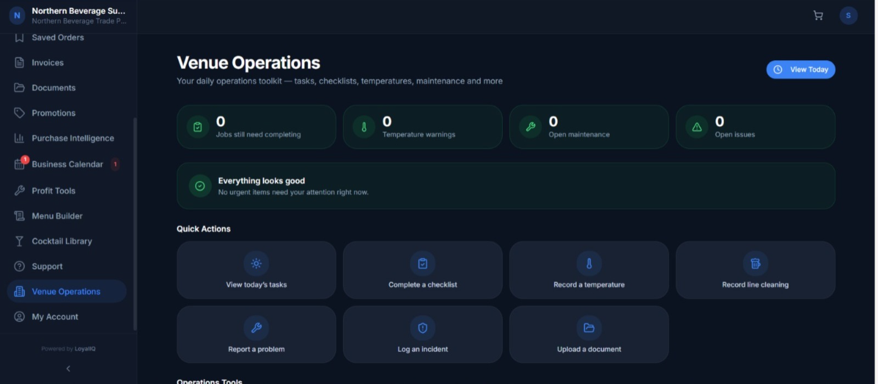Click the Promotions tag icon
878x384 pixels.
(19, 113)
